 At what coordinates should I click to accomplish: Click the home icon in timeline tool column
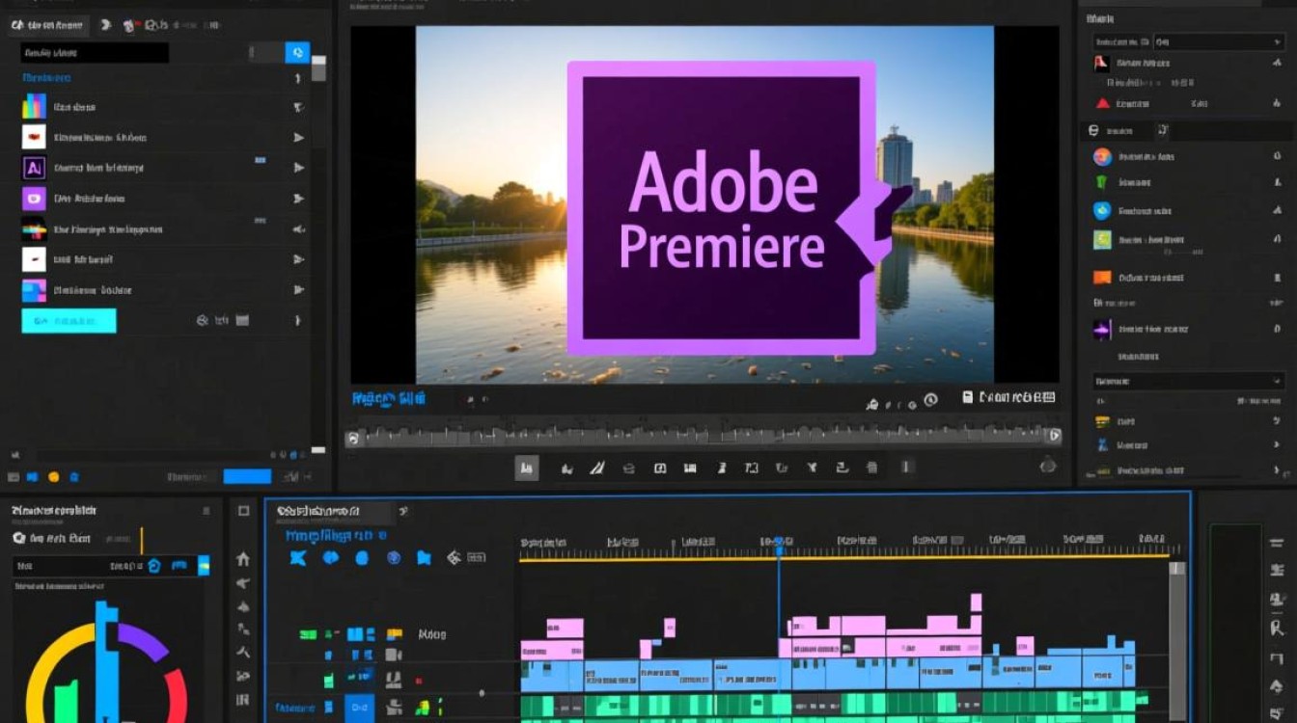tap(243, 559)
